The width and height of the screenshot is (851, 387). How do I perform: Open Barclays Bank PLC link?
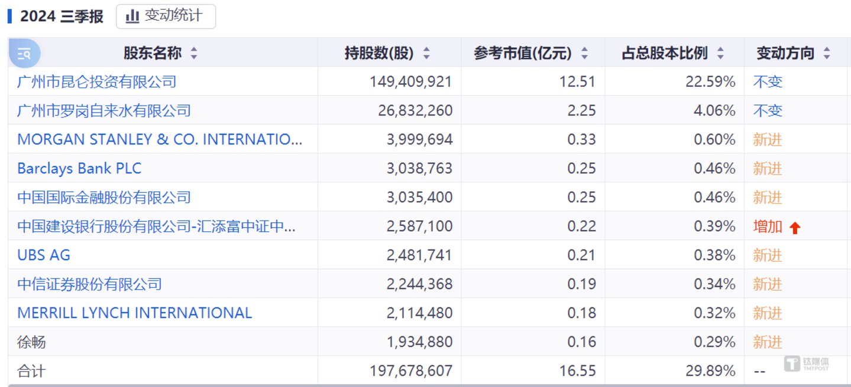[79, 168]
